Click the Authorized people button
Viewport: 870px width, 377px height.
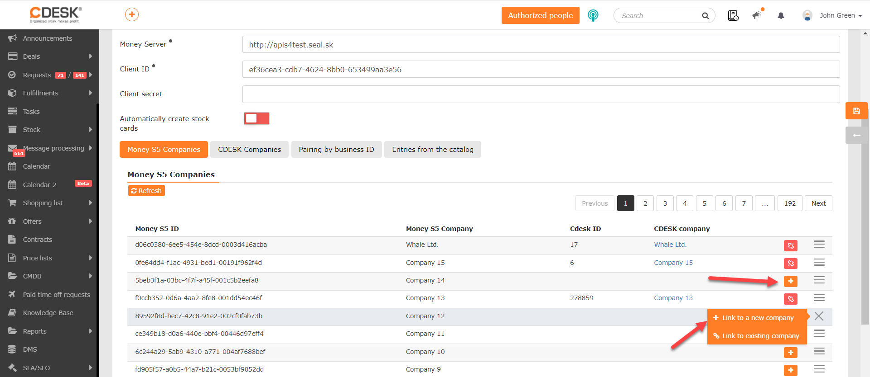tap(540, 15)
